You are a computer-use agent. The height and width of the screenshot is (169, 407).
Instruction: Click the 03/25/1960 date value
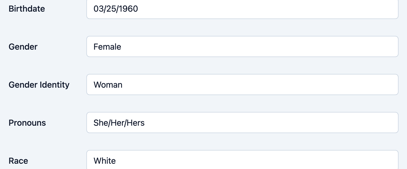tap(116, 9)
